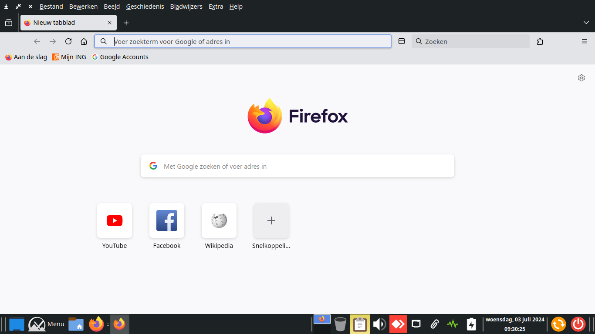Viewport: 595px width, 334px height.
Task: Open the Bladwijzers menu
Action: point(186,7)
